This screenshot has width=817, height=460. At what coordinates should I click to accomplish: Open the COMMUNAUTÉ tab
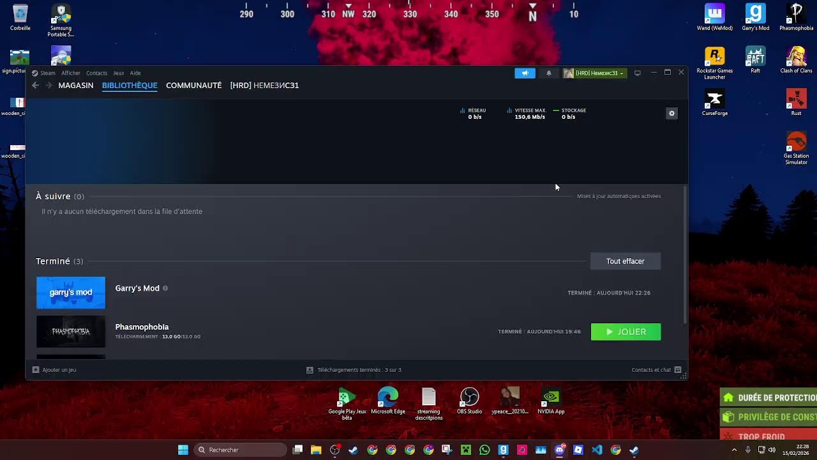[194, 85]
